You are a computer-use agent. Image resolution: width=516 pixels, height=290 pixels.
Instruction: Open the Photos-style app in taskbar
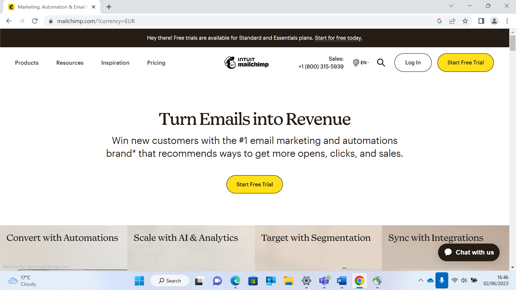pos(271,281)
